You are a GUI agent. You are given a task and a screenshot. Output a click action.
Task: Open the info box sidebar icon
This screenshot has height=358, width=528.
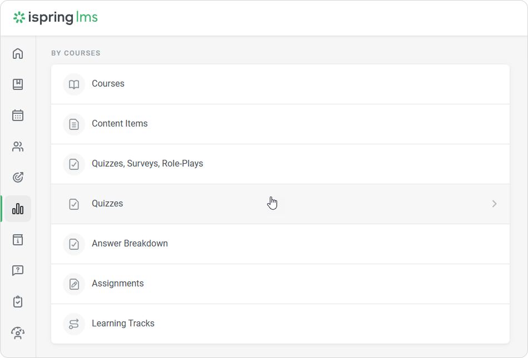[18, 240]
